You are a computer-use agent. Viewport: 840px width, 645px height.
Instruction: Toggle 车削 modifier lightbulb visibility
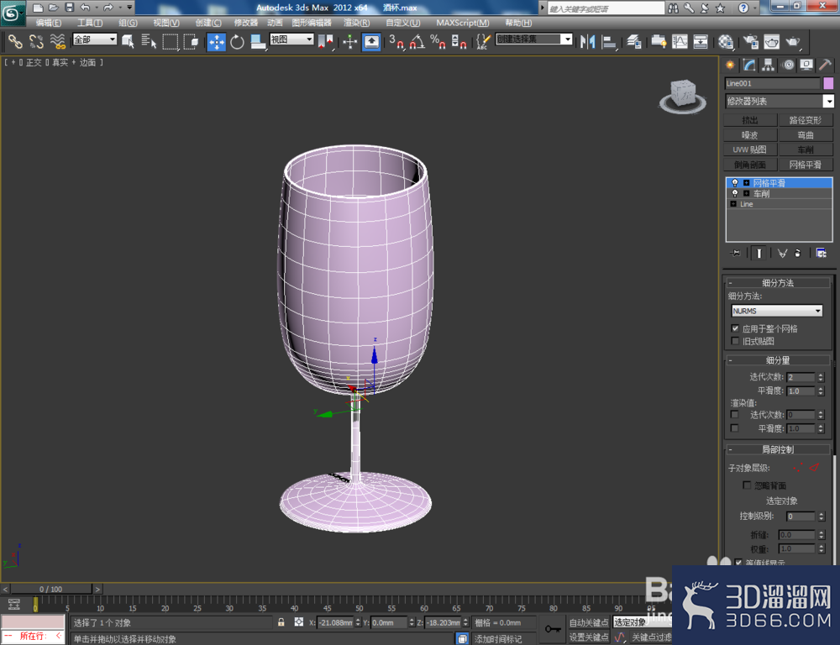(735, 193)
